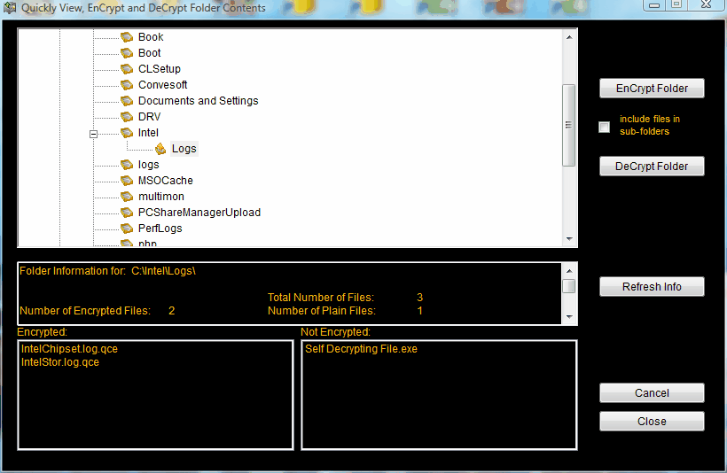Select the DRV folder label
This screenshot has width=727, height=473.
click(x=149, y=117)
